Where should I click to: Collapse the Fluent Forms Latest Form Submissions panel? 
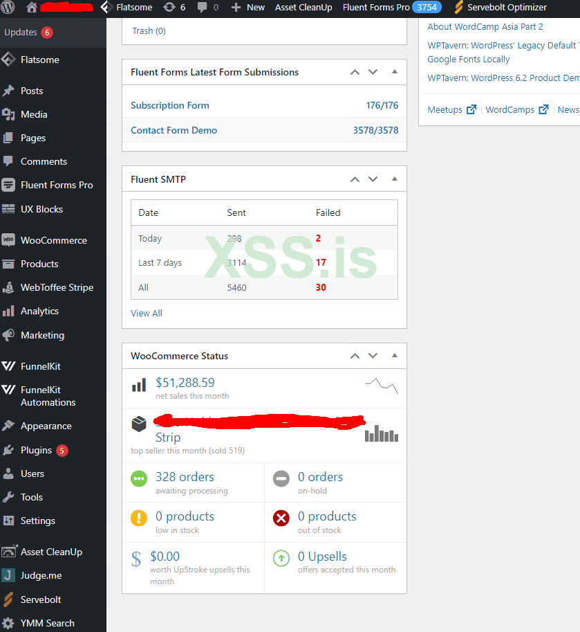click(395, 72)
